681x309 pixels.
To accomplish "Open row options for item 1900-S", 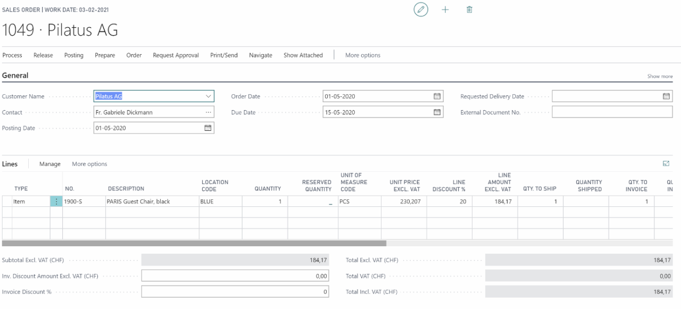I will tap(56, 202).
